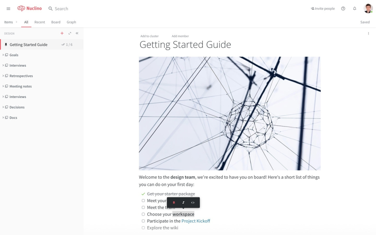This screenshot has height=235, width=376.
Task: Add a new item with the red plus
Action: point(62,33)
